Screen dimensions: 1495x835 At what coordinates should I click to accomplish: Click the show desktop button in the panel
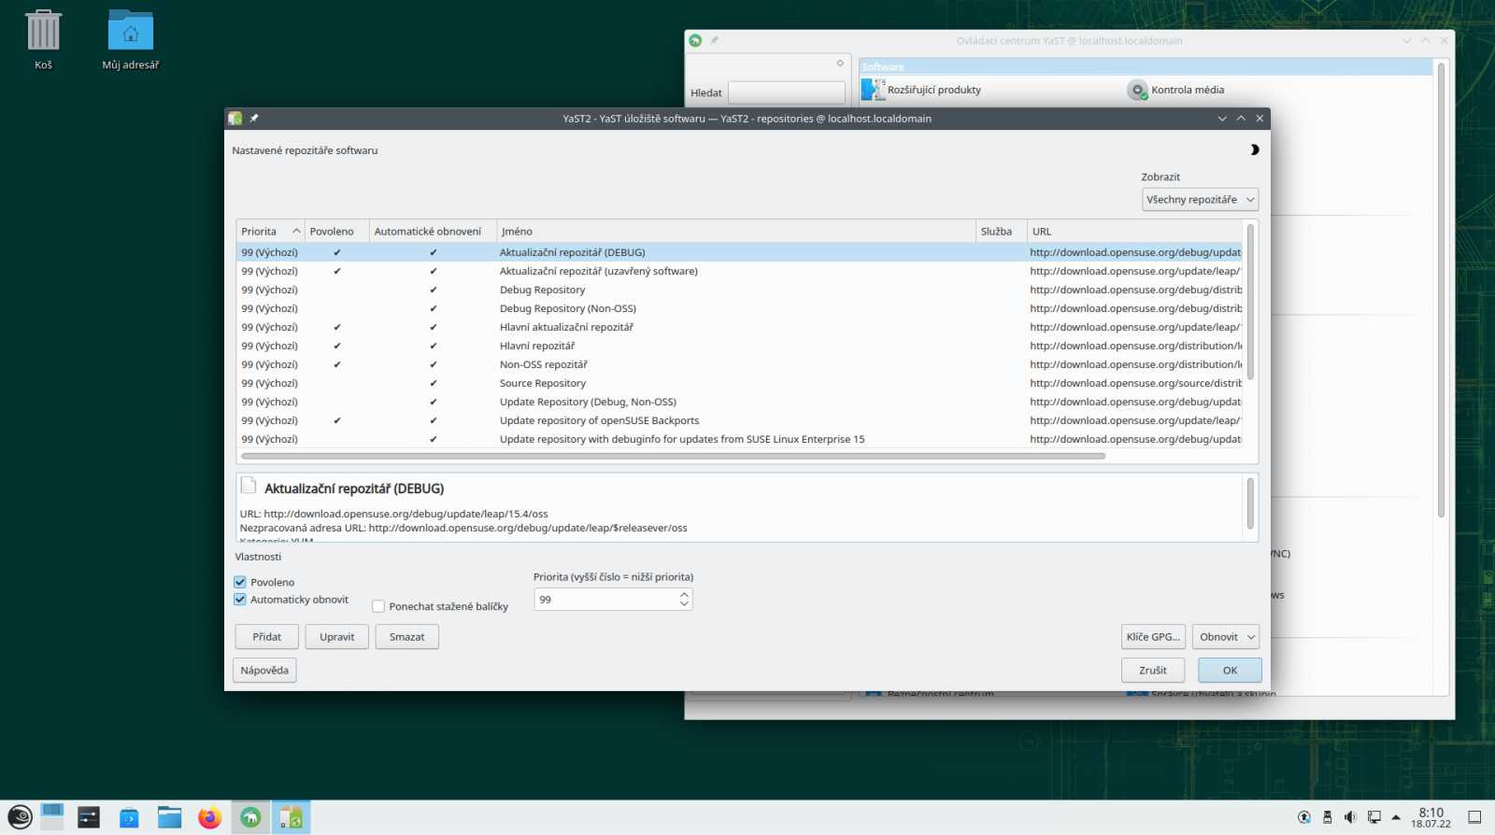[1474, 817]
